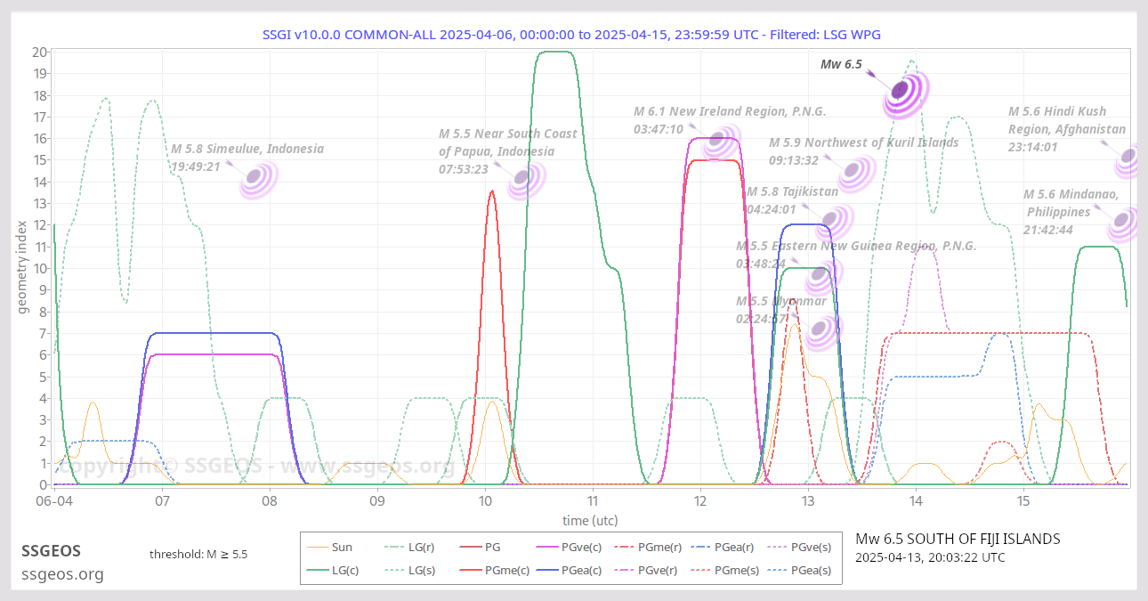Select the Tajikistan M 5.8 earthquake marker
The height and width of the screenshot is (601, 1148).
(834, 222)
